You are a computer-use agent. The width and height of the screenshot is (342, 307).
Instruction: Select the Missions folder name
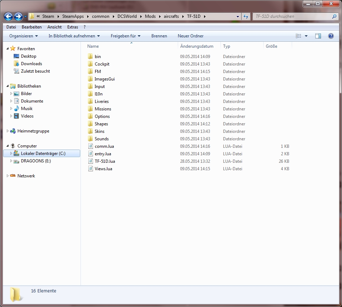103,109
